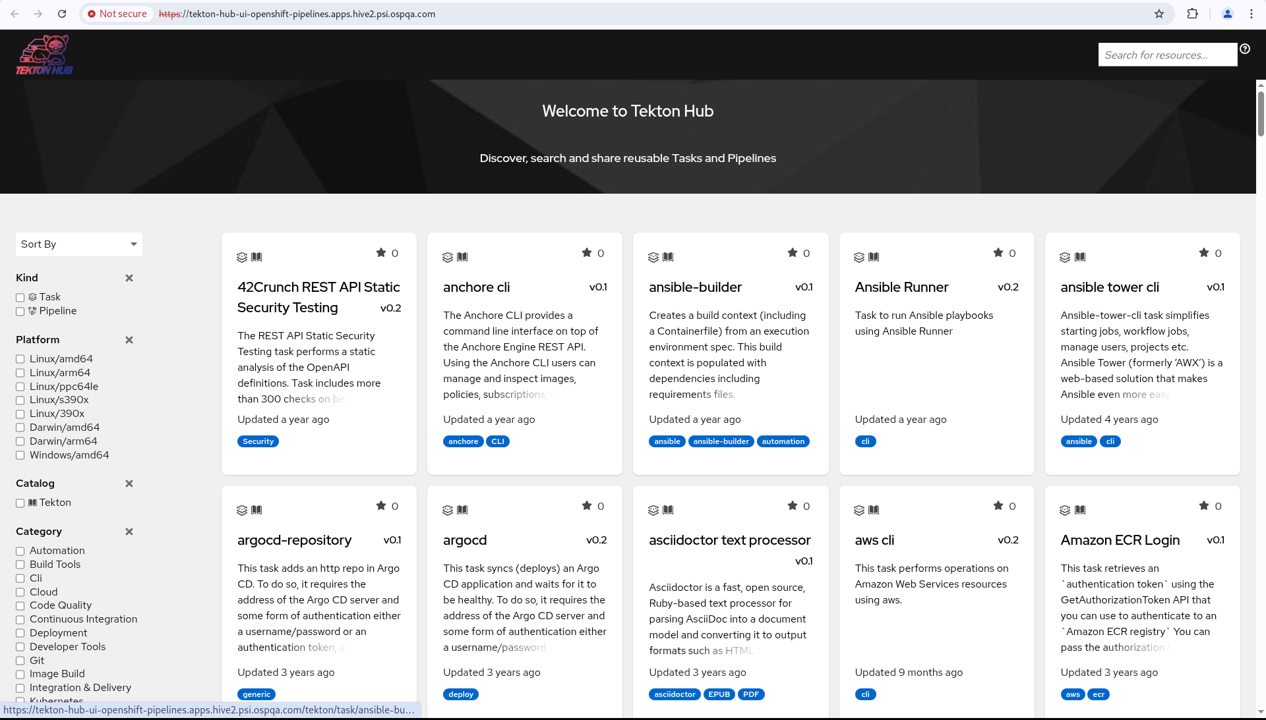The width and height of the screenshot is (1266, 720).
Task: Open the Ansible Runner task card
Action: point(901,287)
